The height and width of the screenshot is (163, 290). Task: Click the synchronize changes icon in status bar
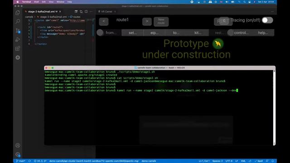tap(29, 161)
